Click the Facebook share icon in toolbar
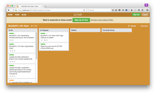Viewport: 156px width, 94px height. pos(126,10)
